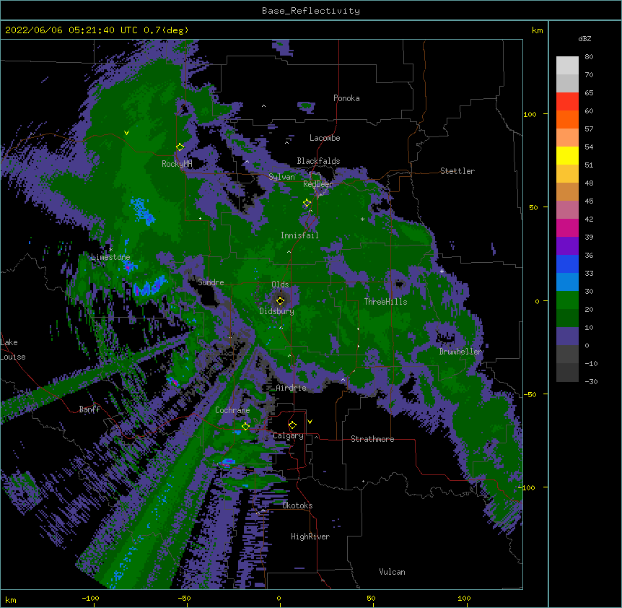Click the yellow 54-51 dBZ legend swatch
Viewport: 622px width, 608px height.
(x=567, y=155)
